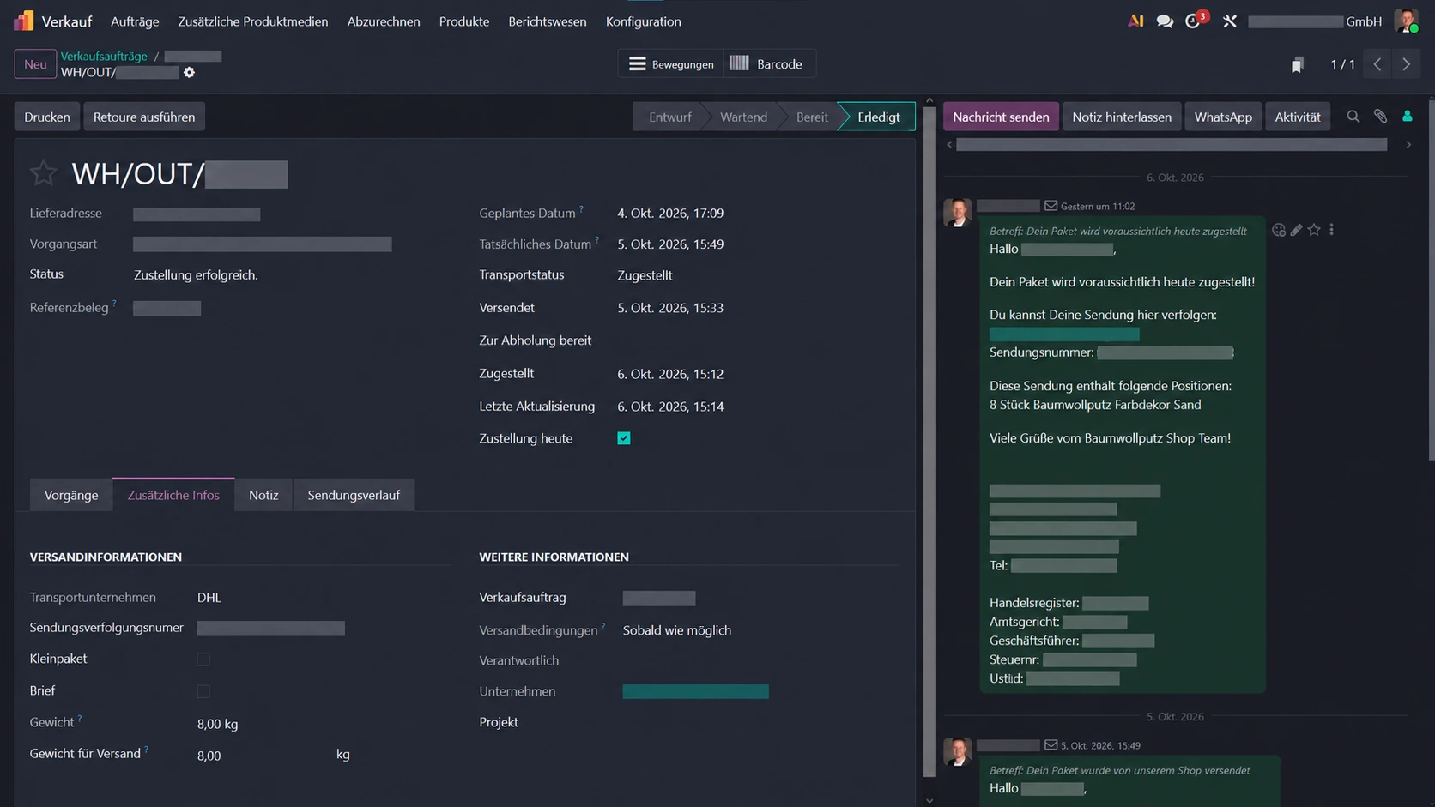Click the WhatsApp button
Screen dimensions: 1435x807
tap(1223, 117)
